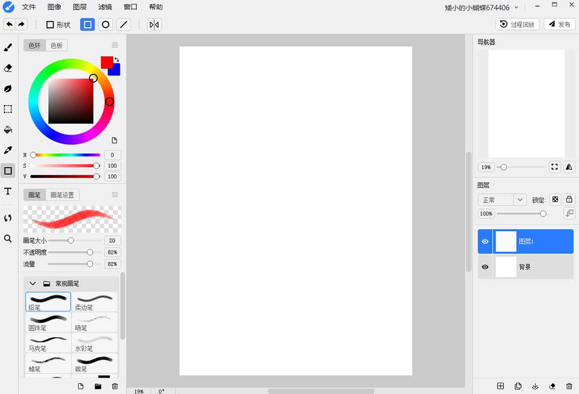Open the brush folder icon
This screenshot has height=394, width=579.
(x=98, y=386)
